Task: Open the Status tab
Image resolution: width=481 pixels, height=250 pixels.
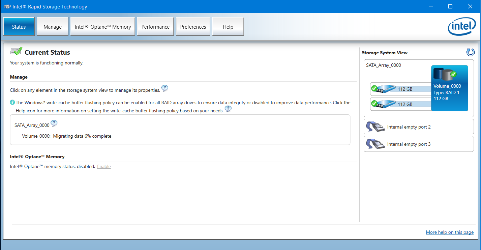Action: coord(19,27)
